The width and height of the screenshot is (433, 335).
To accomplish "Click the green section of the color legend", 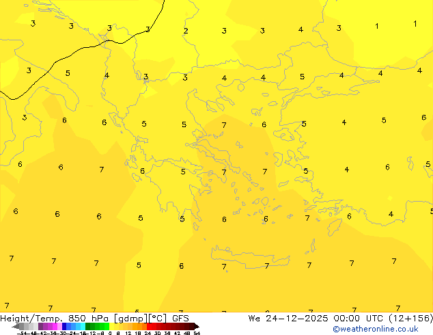I will click(x=97, y=326).
